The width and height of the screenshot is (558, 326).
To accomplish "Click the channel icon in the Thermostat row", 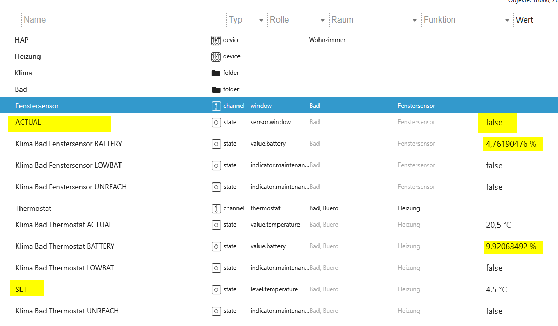I will (216, 208).
